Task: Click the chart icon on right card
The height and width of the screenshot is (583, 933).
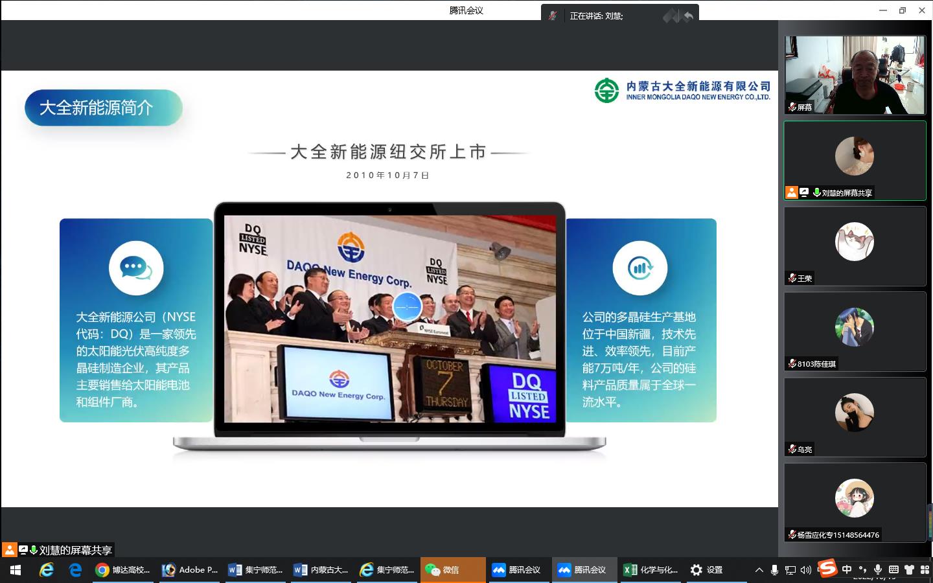Action: [639, 268]
